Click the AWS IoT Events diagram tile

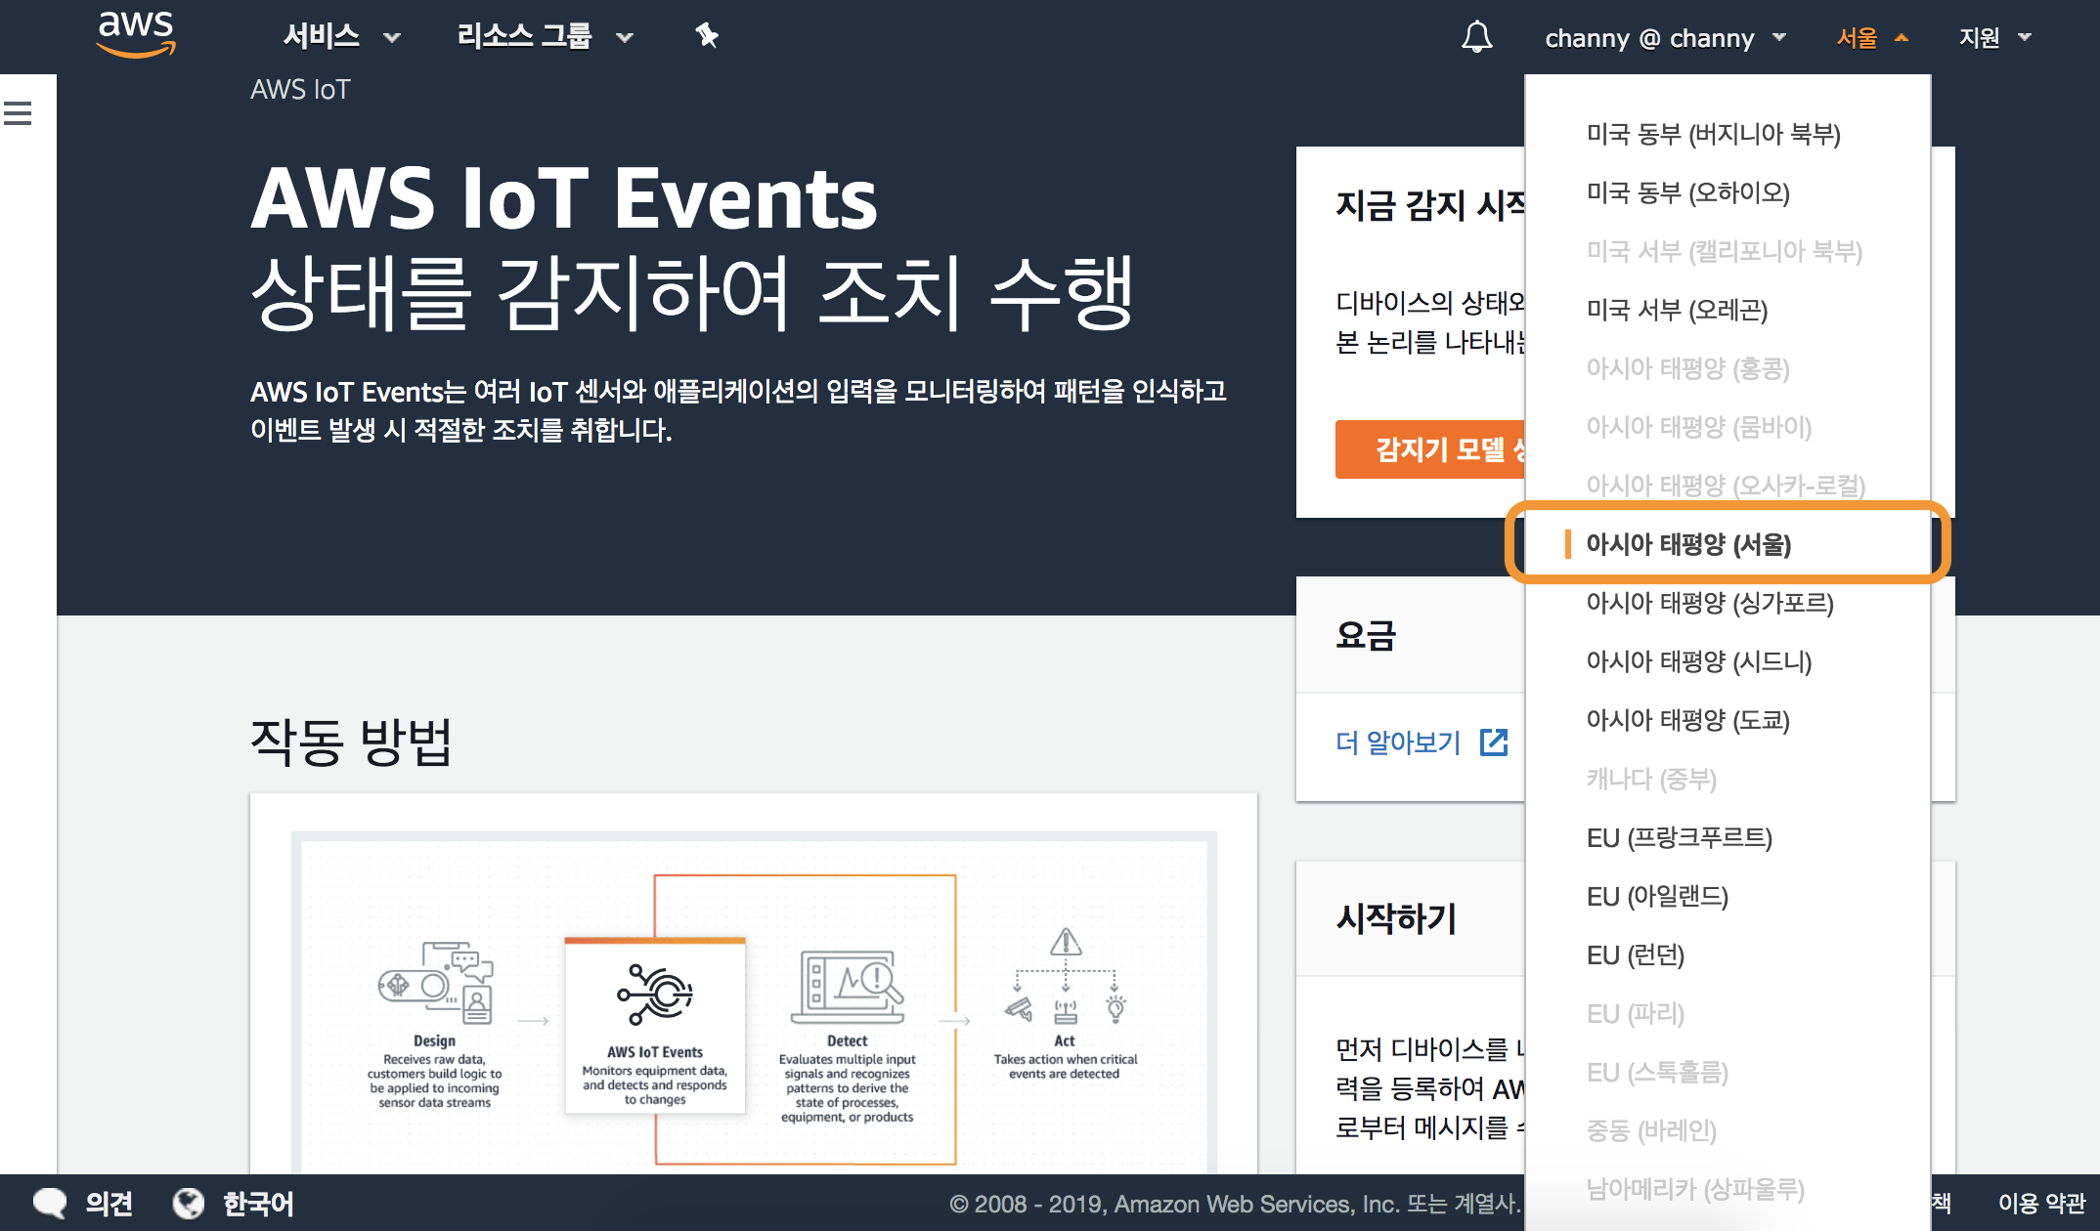click(655, 1025)
